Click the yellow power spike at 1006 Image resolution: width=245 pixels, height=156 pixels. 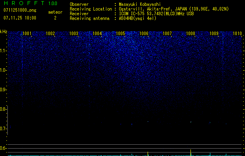(148, 154)
